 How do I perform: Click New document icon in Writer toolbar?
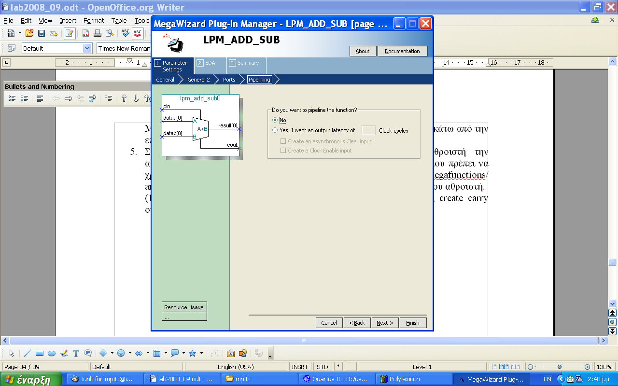(x=11, y=33)
